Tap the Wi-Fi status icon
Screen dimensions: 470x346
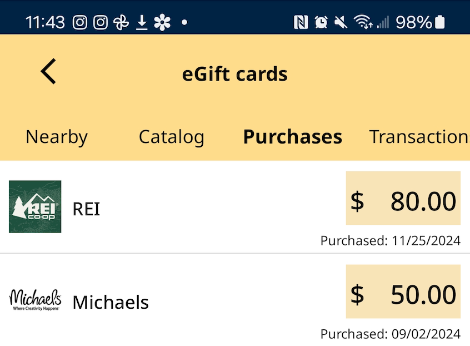(363, 22)
